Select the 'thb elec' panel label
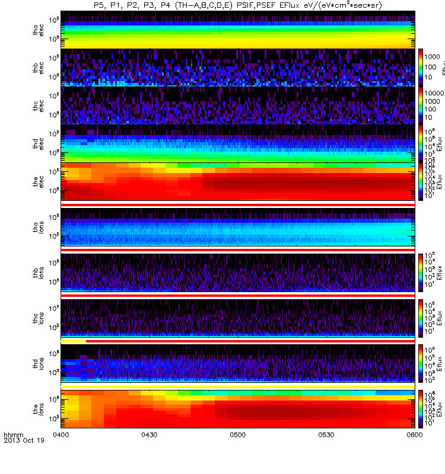This screenshot has width=445, height=474. [x=38, y=68]
